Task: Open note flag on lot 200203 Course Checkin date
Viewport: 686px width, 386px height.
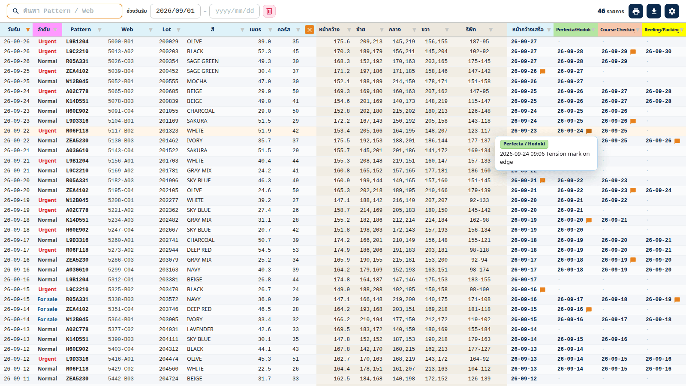Action: [633, 52]
